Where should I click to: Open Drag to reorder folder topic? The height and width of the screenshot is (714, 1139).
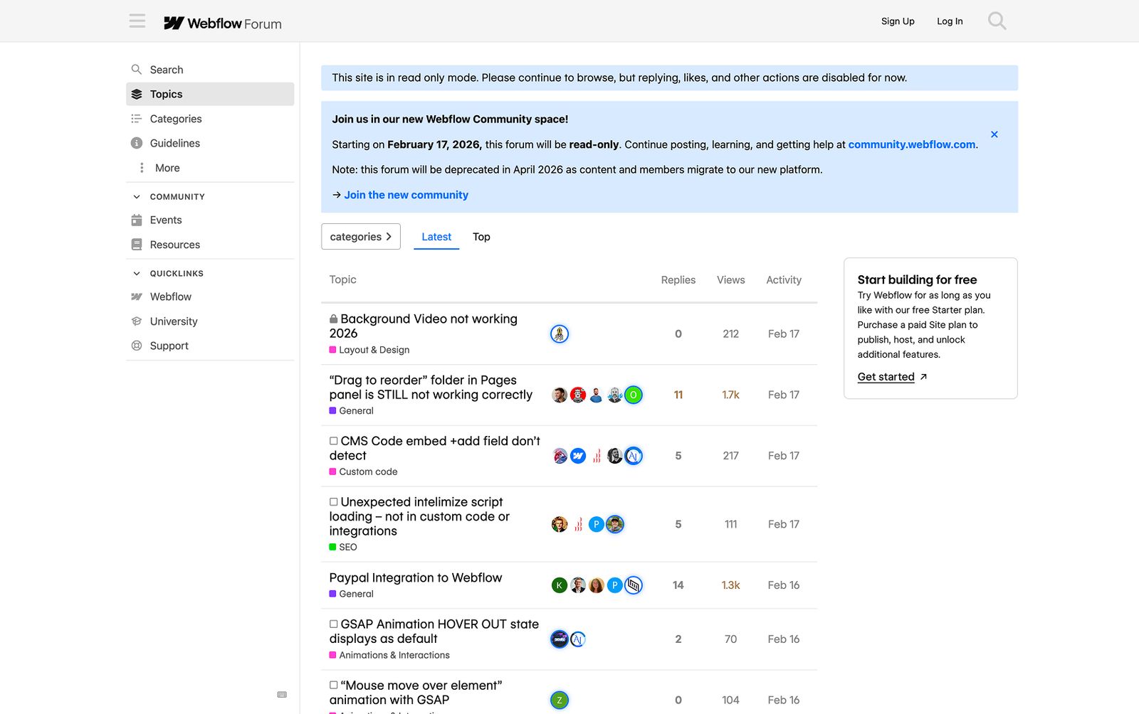click(431, 388)
